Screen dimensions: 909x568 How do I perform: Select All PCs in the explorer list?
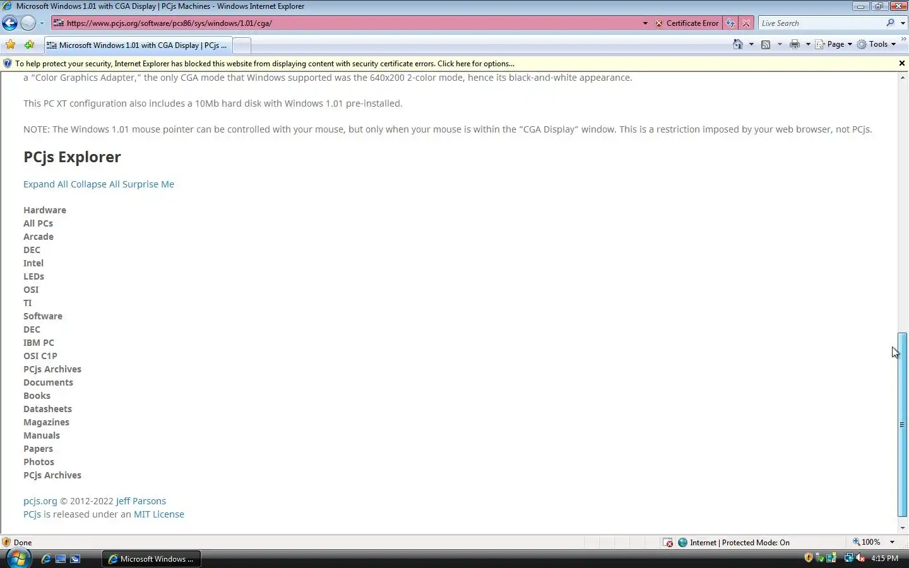pos(38,223)
